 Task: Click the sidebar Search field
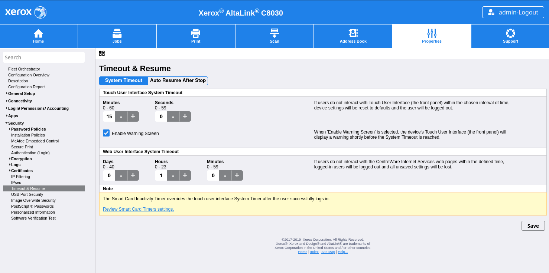[44, 57]
